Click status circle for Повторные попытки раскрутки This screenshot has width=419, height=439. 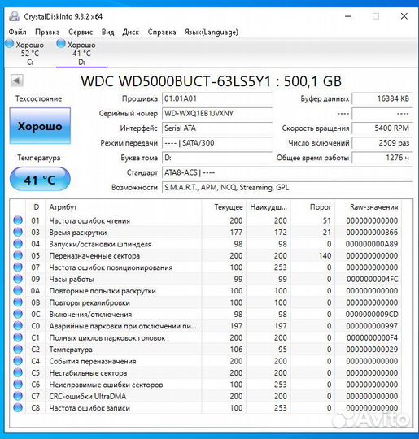[18, 291]
